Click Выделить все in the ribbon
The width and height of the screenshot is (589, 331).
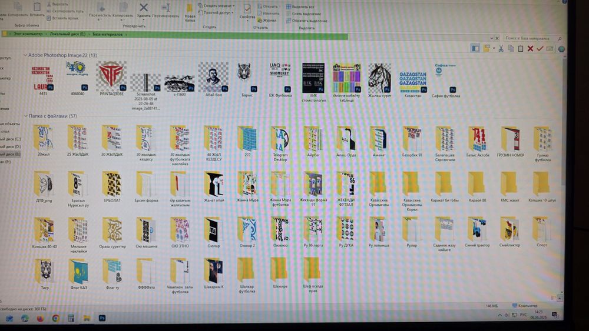(300, 6)
